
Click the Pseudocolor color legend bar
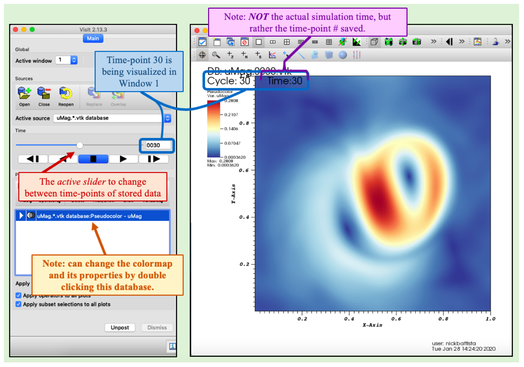click(214, 129)
